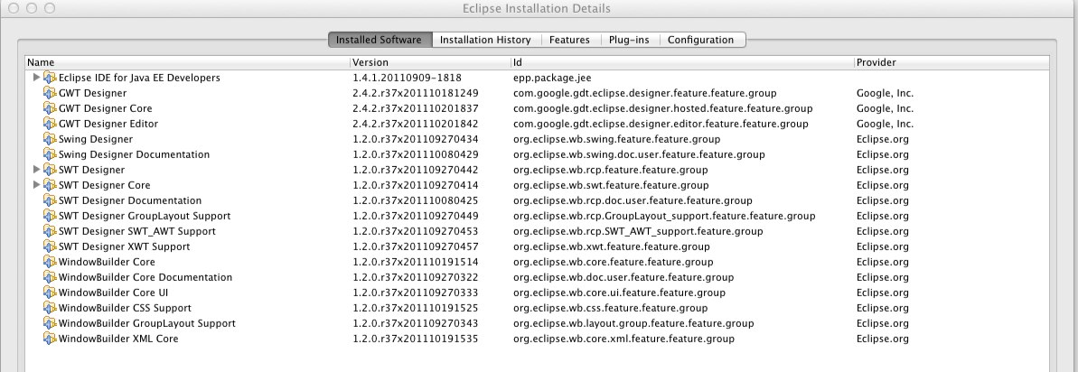Click the WindowBuilder GroupLayout Support icon
1078x372 pixels.
[x=50, y=323]
